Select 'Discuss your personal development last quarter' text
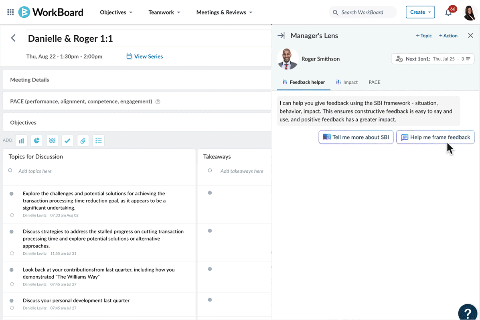The image size is (480, 320). pos(76,300)
